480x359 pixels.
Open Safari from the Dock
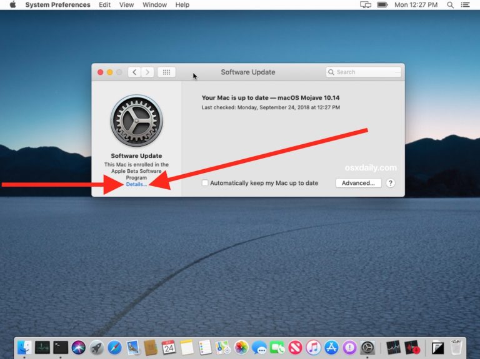point(115,348)
